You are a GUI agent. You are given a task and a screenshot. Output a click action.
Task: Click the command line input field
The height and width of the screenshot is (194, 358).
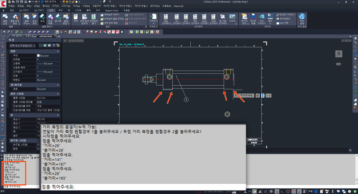pyautogui.click(x=144, y=187)
